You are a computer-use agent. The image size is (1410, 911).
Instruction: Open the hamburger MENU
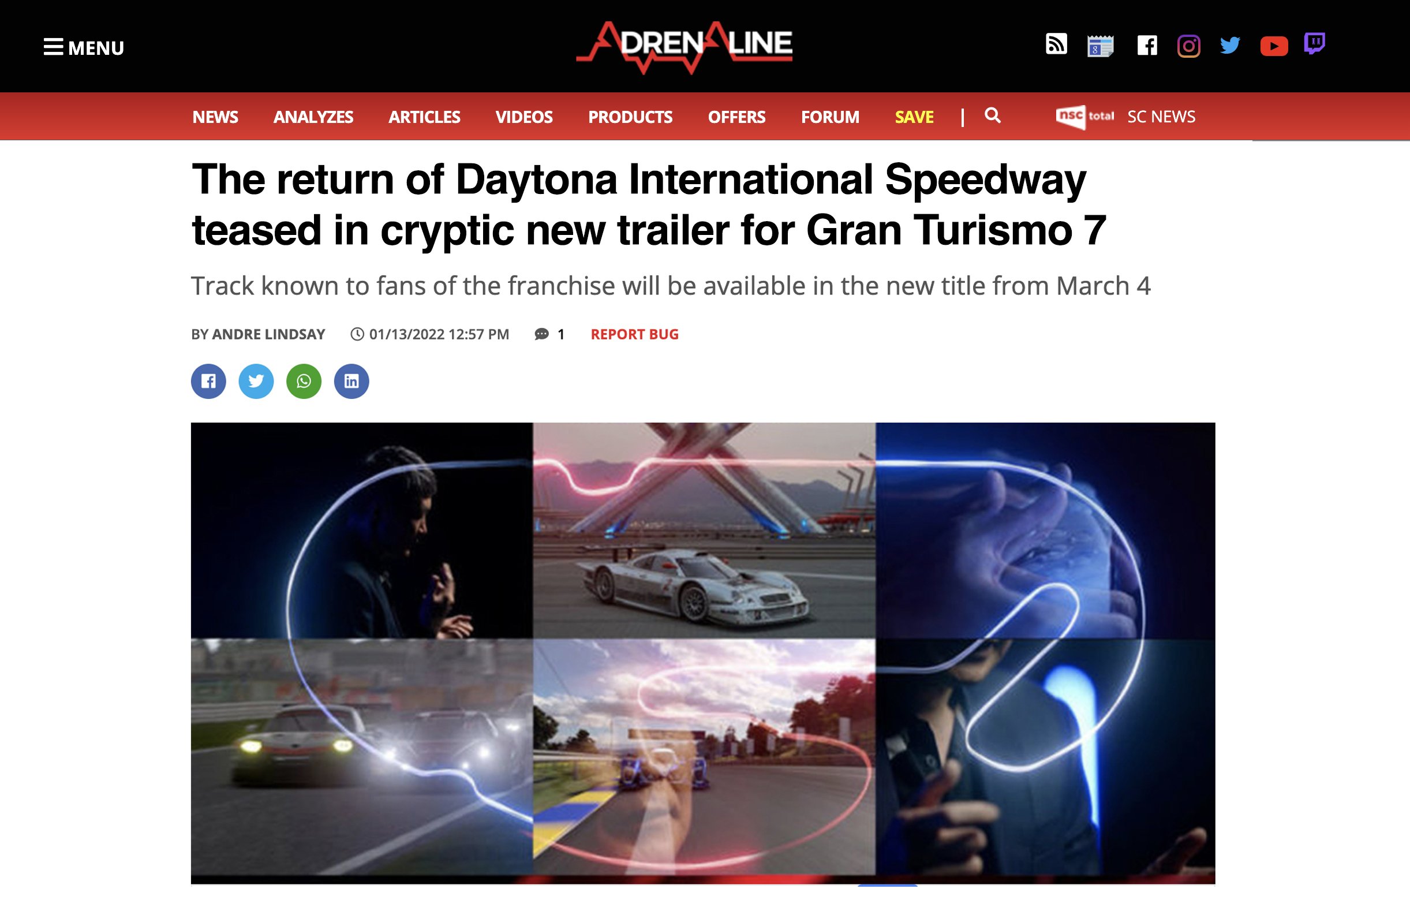pyautogui.click(x=83, y=47)
